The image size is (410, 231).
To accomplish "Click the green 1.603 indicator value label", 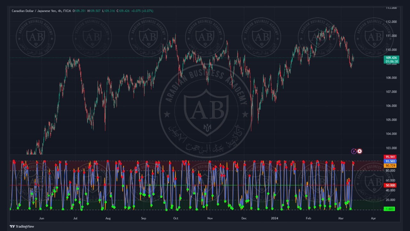I will 389,209.
